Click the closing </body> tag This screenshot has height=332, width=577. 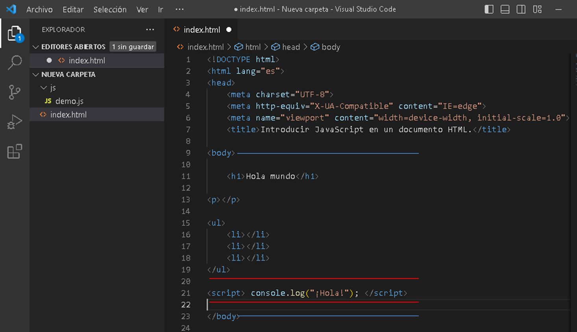223,316
